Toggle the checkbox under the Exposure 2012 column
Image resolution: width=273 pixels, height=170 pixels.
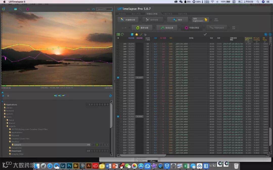pyautogui.click(x=248, y=42)
